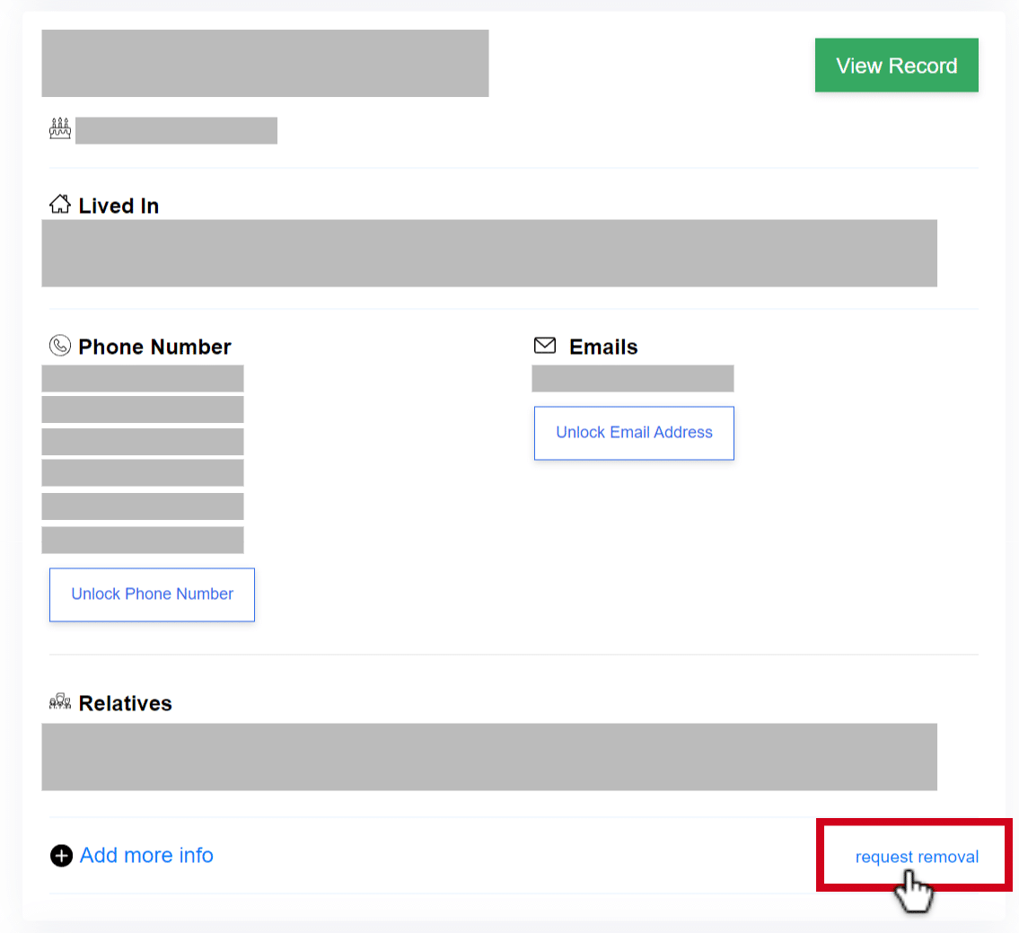The image size is (1019, 933).
Task: Click the green View Record button
Action: pos(896,65)
